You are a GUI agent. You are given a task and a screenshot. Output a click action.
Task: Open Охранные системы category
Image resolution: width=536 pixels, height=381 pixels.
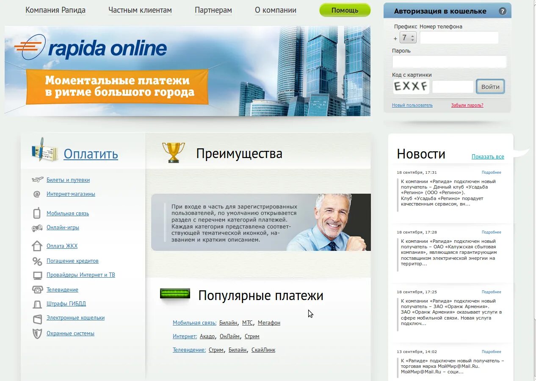tap(70, 334)
